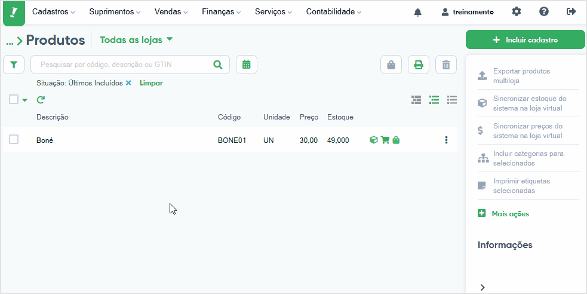Viewport: 587px width, 294px height.
Task: Click the Sincronizar preços dollar icon
Action: [480, 131]
